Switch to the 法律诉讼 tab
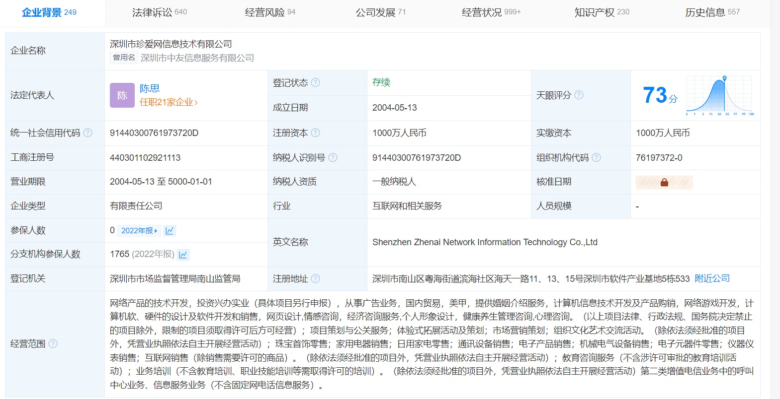The width and height of the screenshot is (780, 399). tap(159, 12)
